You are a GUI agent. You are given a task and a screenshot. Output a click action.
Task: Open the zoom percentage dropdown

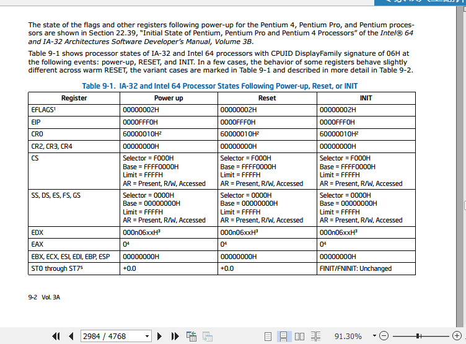[374, 336]
